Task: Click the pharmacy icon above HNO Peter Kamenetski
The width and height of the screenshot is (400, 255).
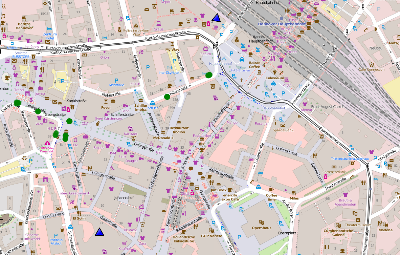Action: [x=47, y=144]
